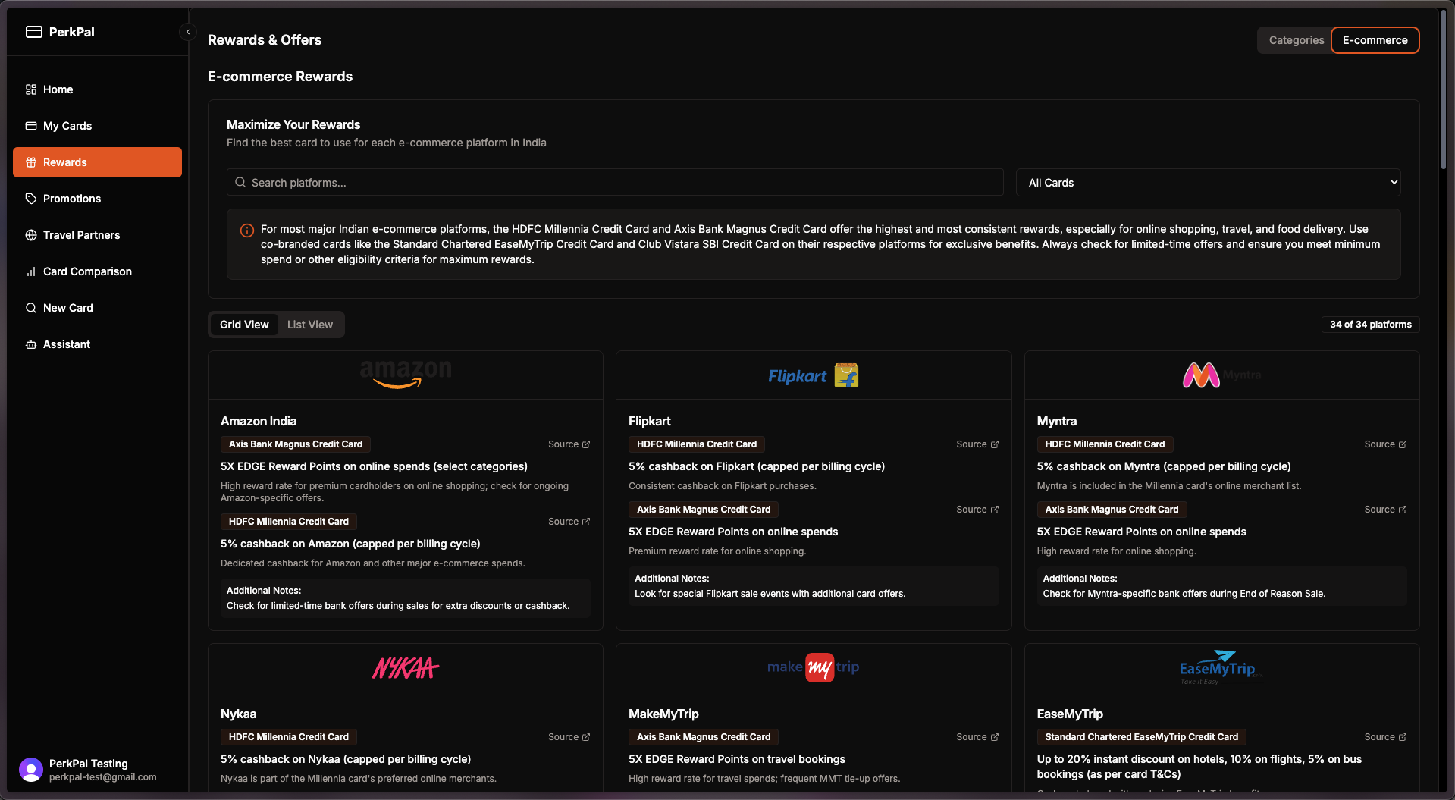1455x800 pixels.
Task: Click Axis Bank Magnus badge under Amazon India
Action: (x=296, y=444)
